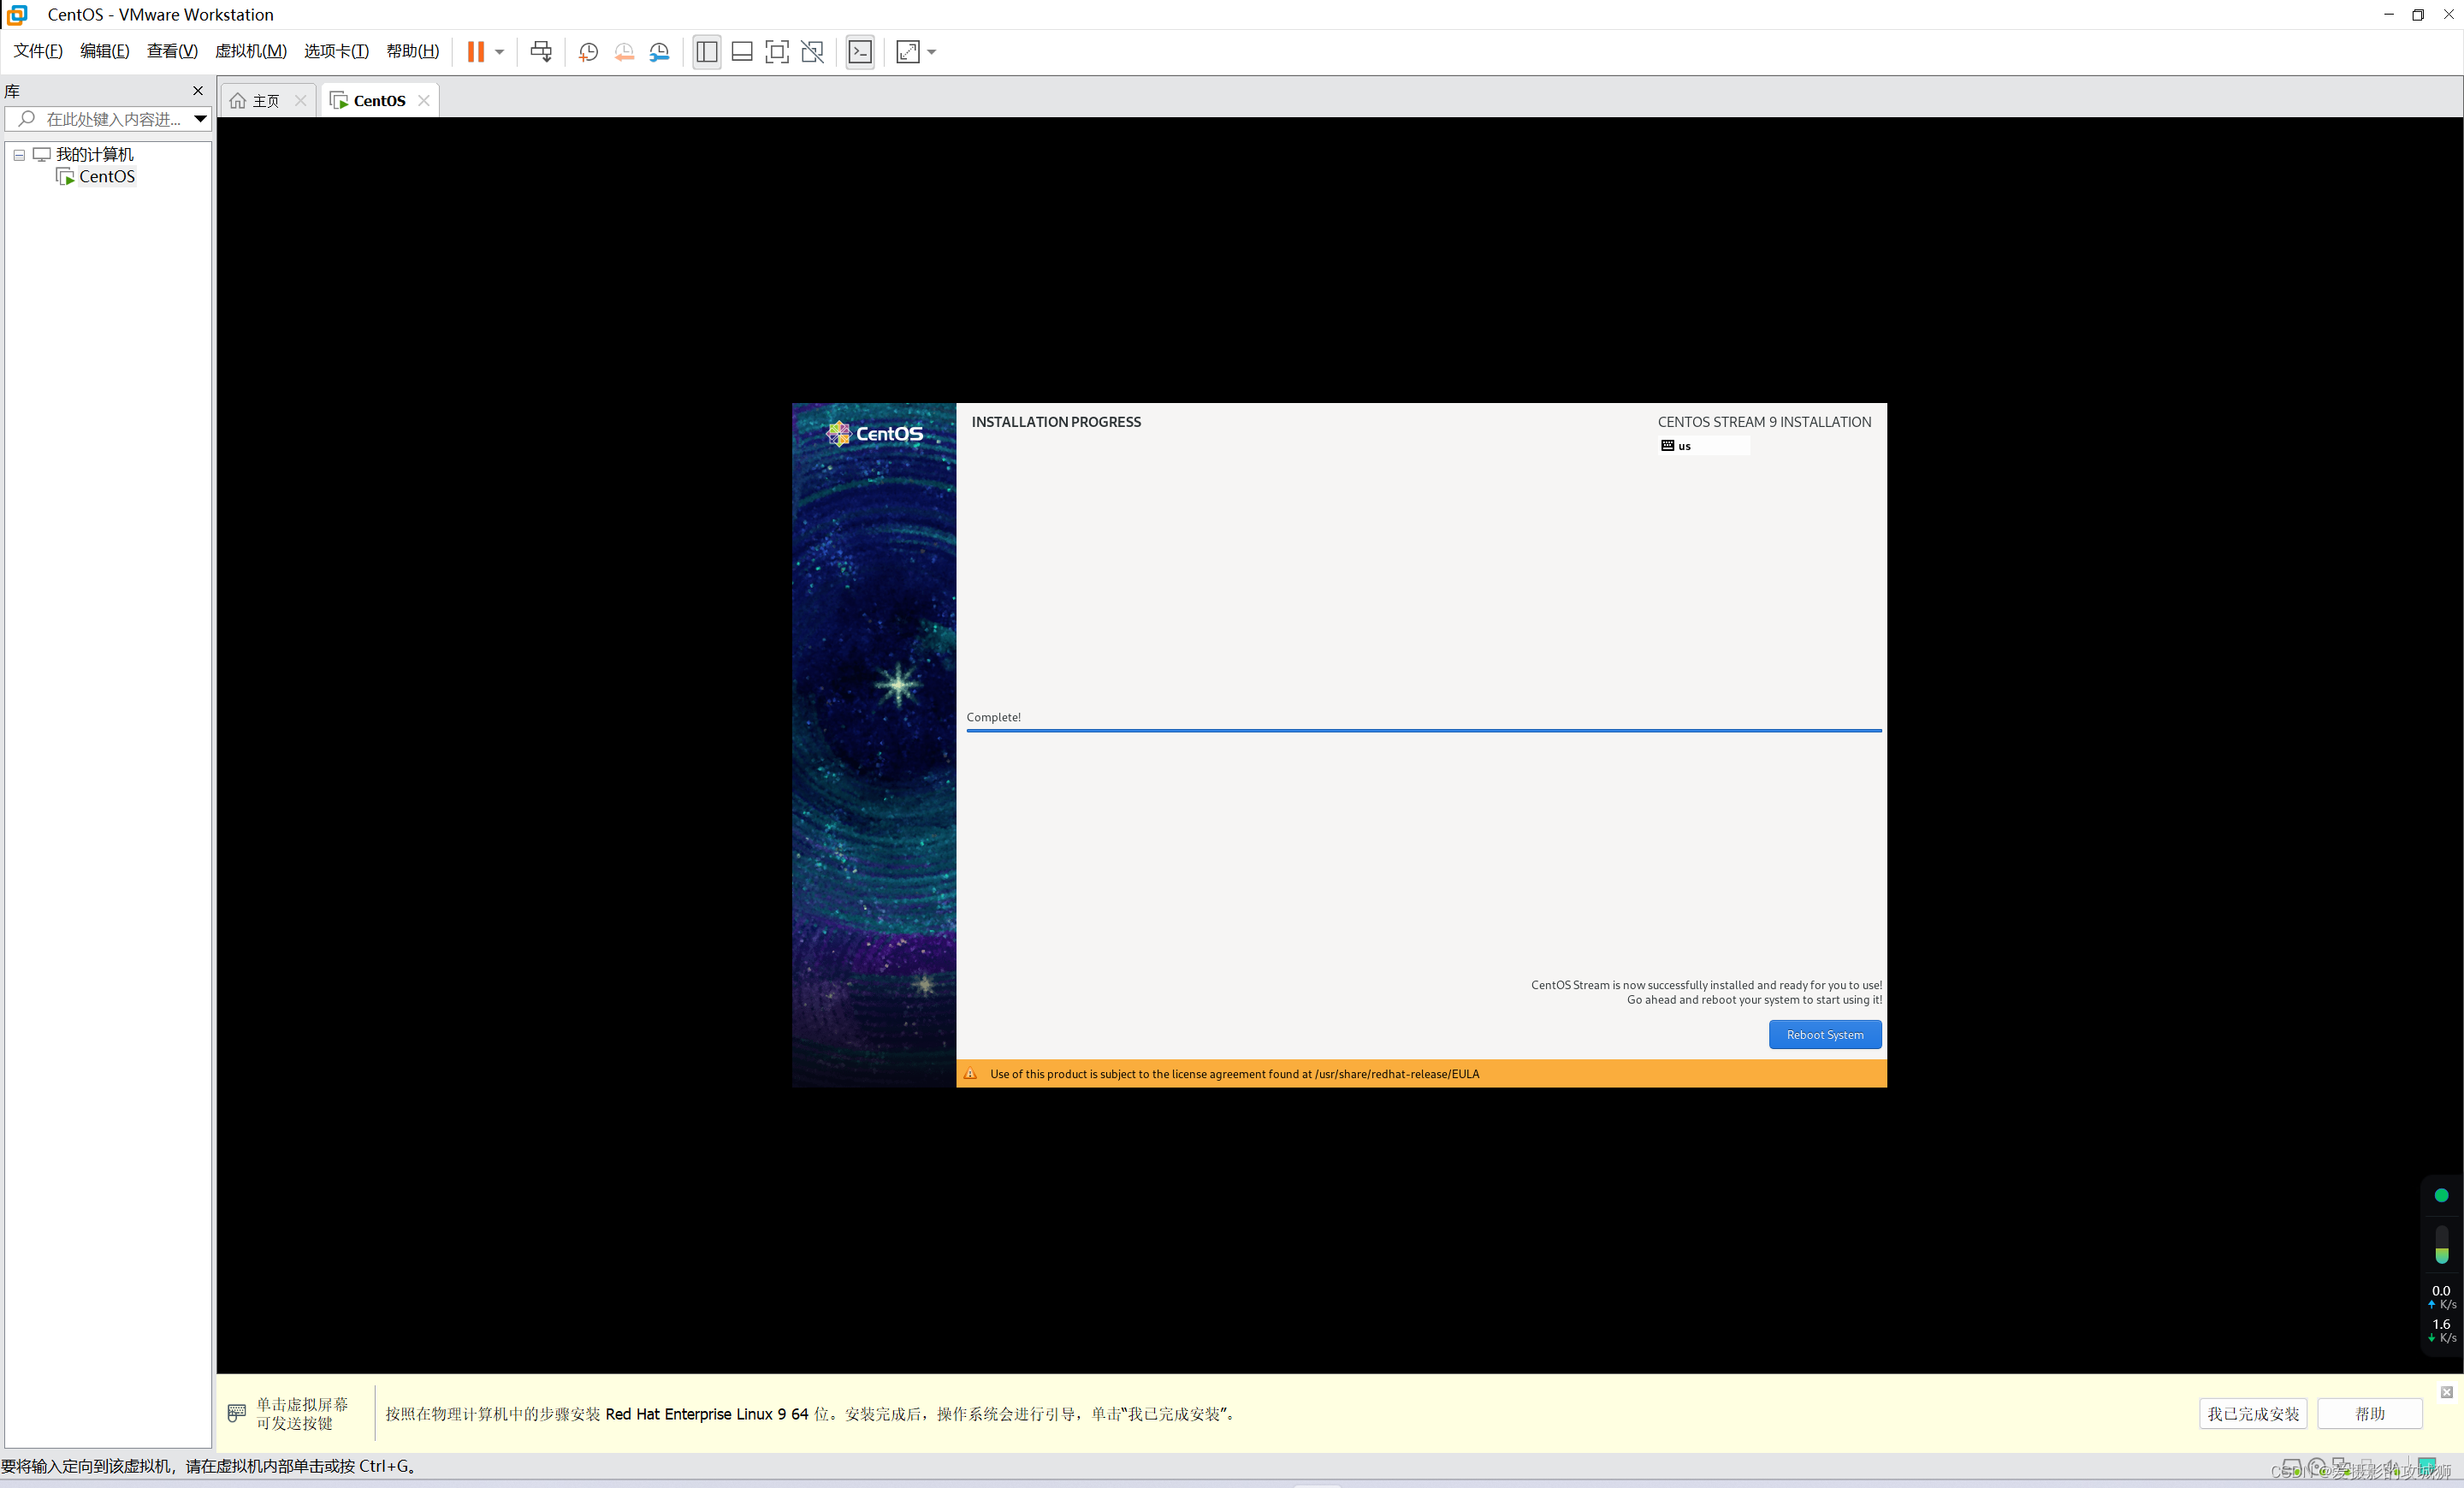Click the Send Ctrl+Alt+Del toolbar icon
The height and width of the screenshot is (1488, 2464).
tap(541, 52)
